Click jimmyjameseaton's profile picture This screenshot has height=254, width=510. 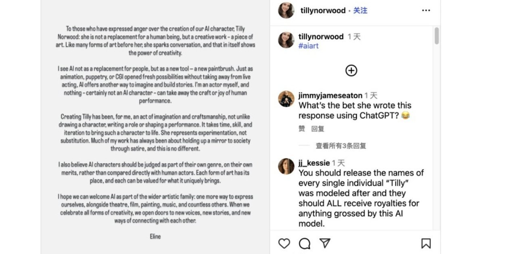pyautogui.click(x=286, y=99)
